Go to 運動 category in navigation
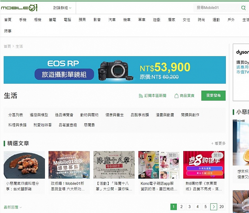This screenshot has width=249, height=213. (x=216, y=20)
